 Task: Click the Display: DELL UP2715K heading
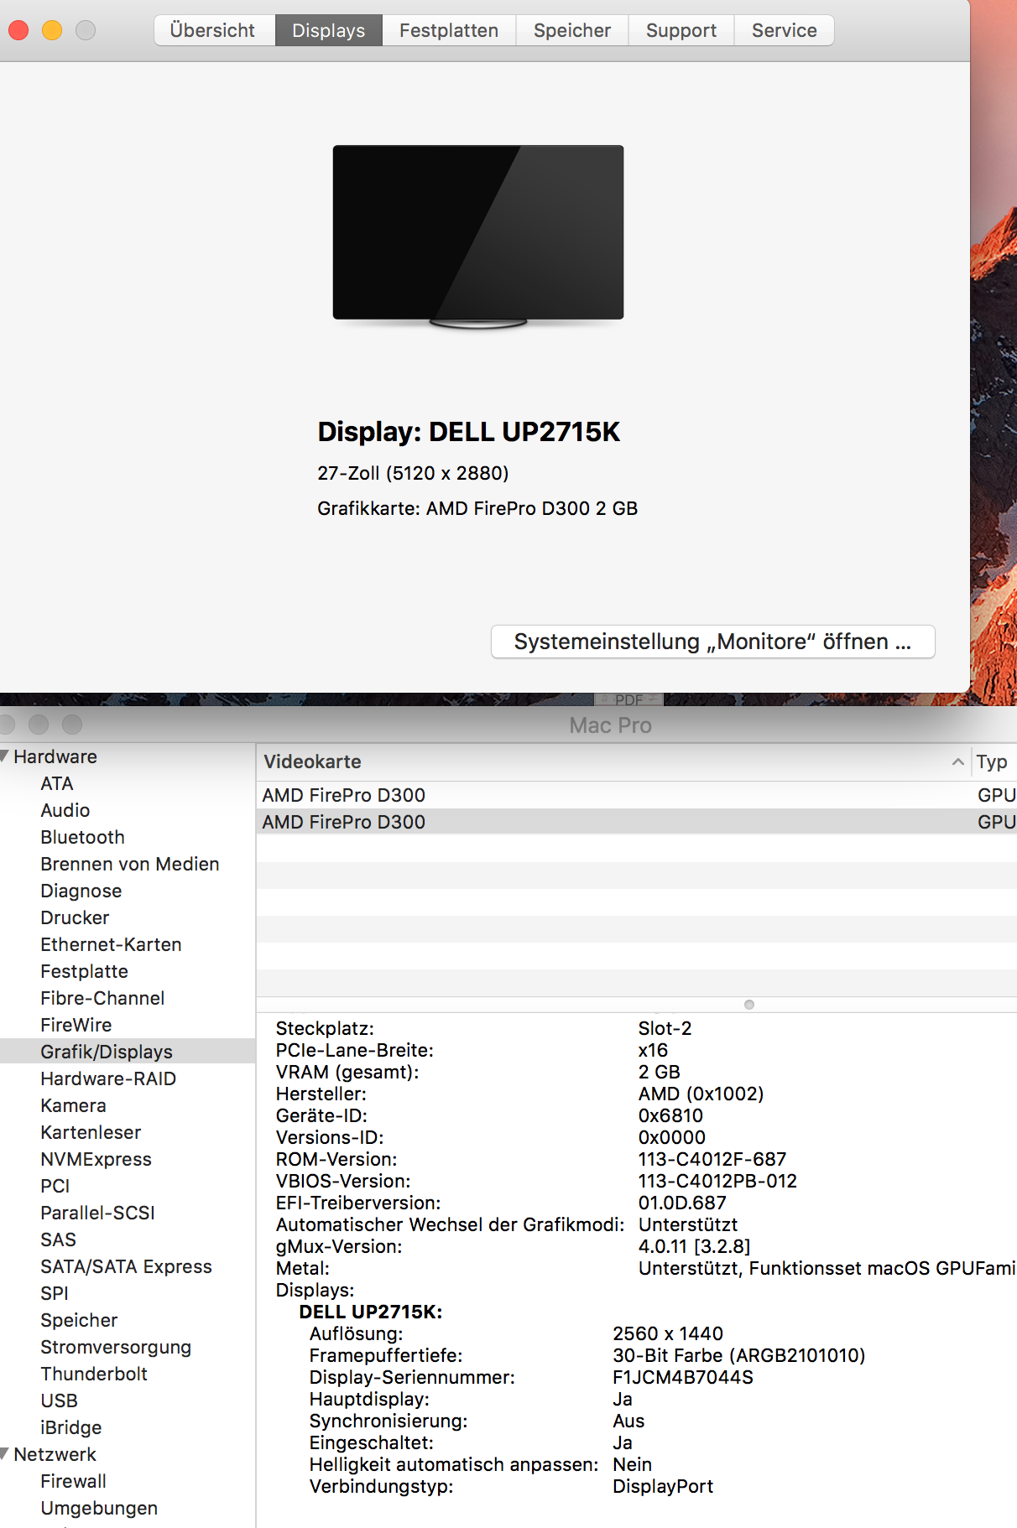[x=469, y=432]
